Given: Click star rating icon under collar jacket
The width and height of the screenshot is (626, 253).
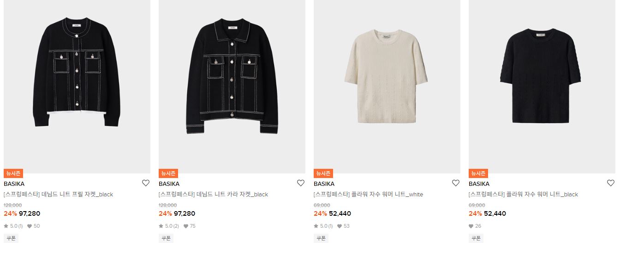Looking at the screenshot, I should point(161,226).
